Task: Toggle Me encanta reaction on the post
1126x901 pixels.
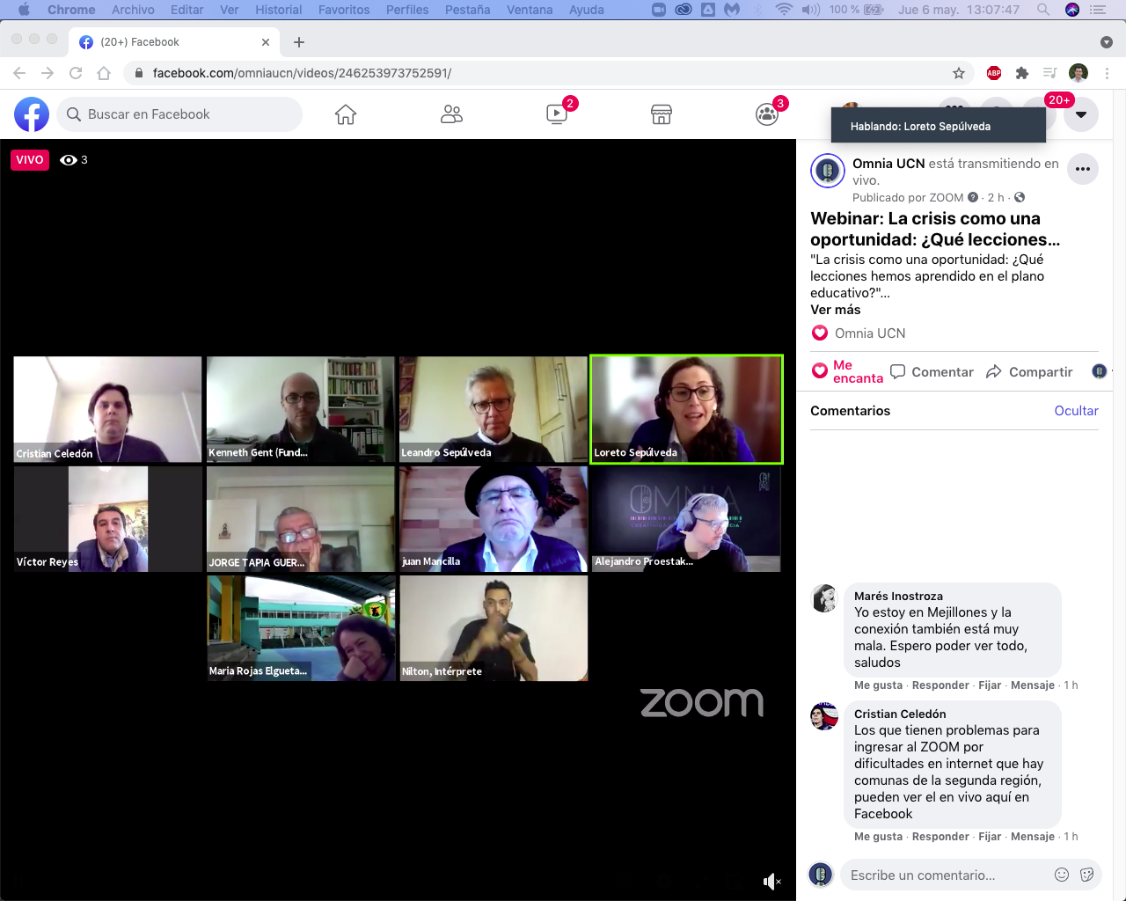Action: (x=846, y=371)
